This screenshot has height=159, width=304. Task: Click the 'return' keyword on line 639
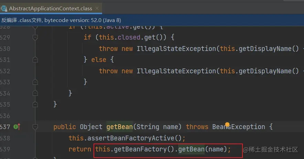pyautogui.click(x=80, y=149)
